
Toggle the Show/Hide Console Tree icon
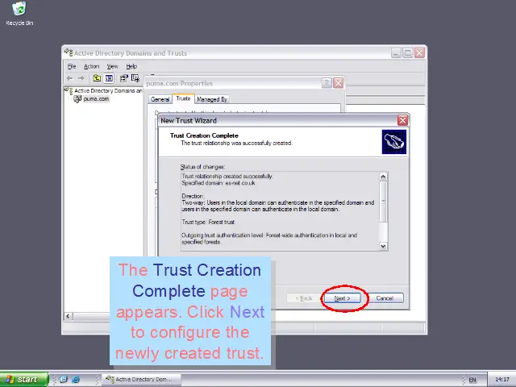pyautogui.click(x=109, y=78)
